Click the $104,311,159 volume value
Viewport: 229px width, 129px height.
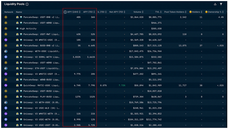(136, 120)
